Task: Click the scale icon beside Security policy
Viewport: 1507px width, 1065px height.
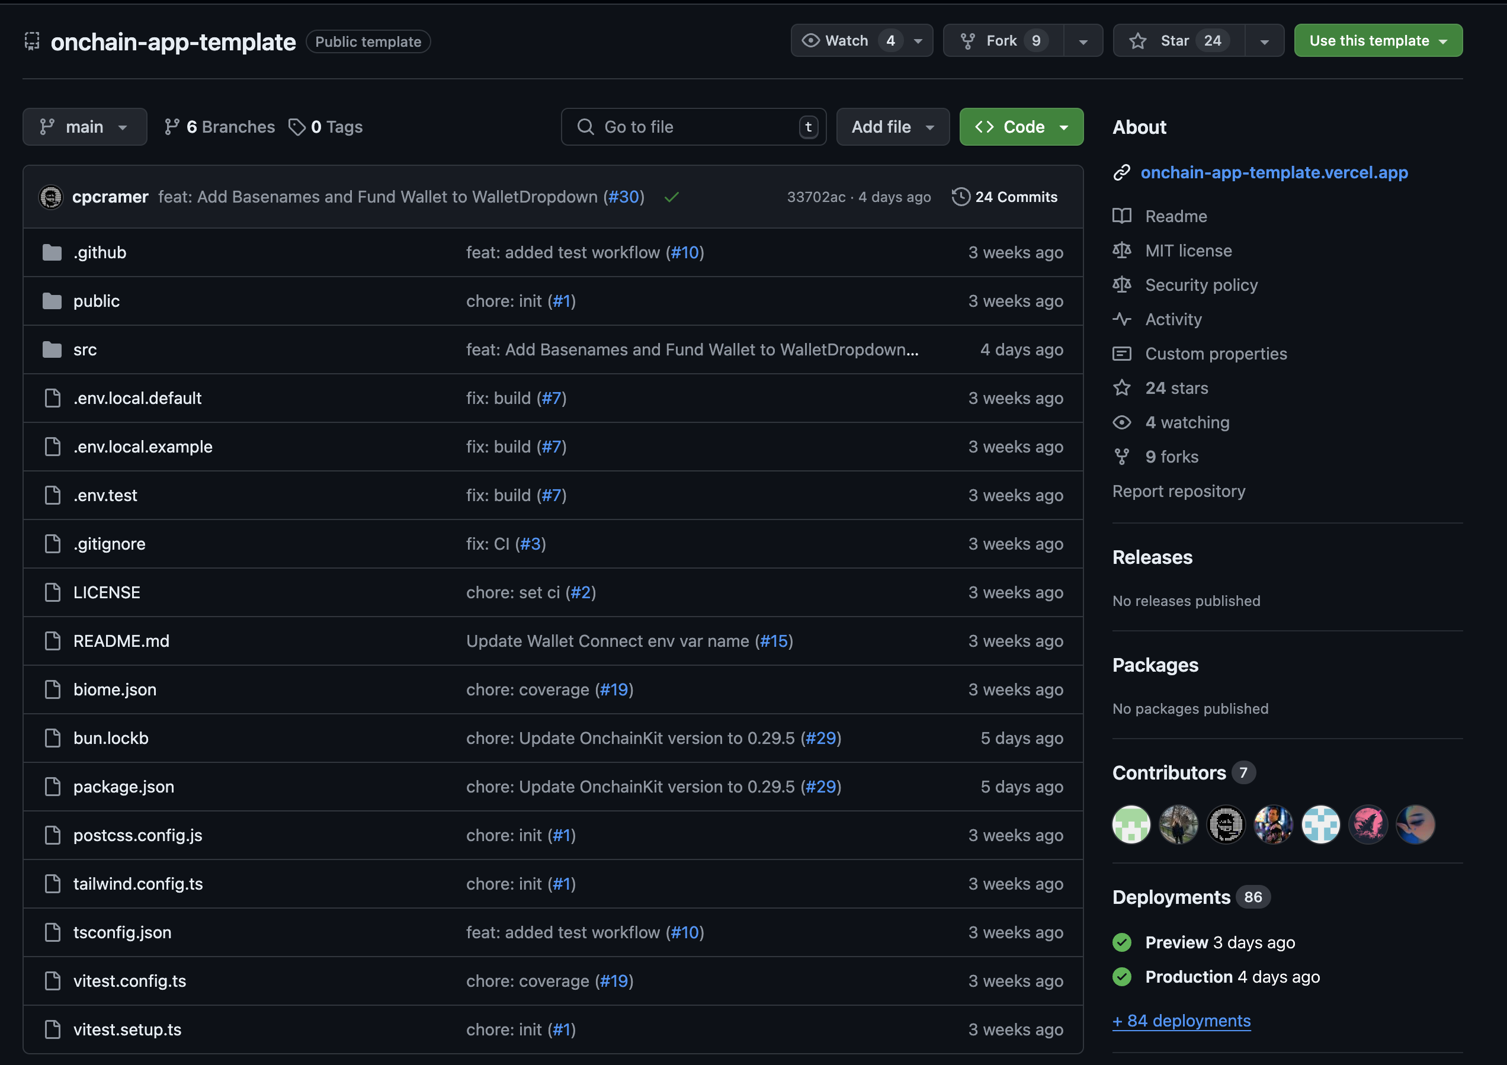Action: [1122, 285]
